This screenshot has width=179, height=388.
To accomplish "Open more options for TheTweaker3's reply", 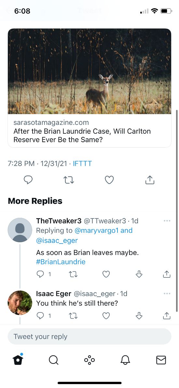I will point(167,221).
